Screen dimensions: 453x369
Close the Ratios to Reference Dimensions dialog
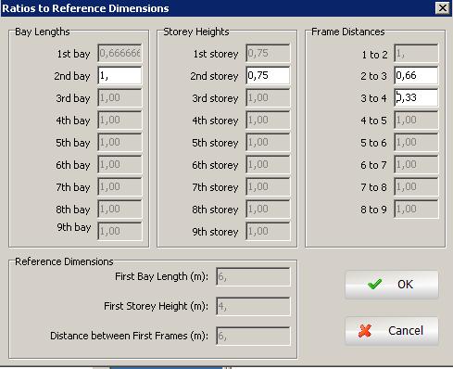pos(443,8)
